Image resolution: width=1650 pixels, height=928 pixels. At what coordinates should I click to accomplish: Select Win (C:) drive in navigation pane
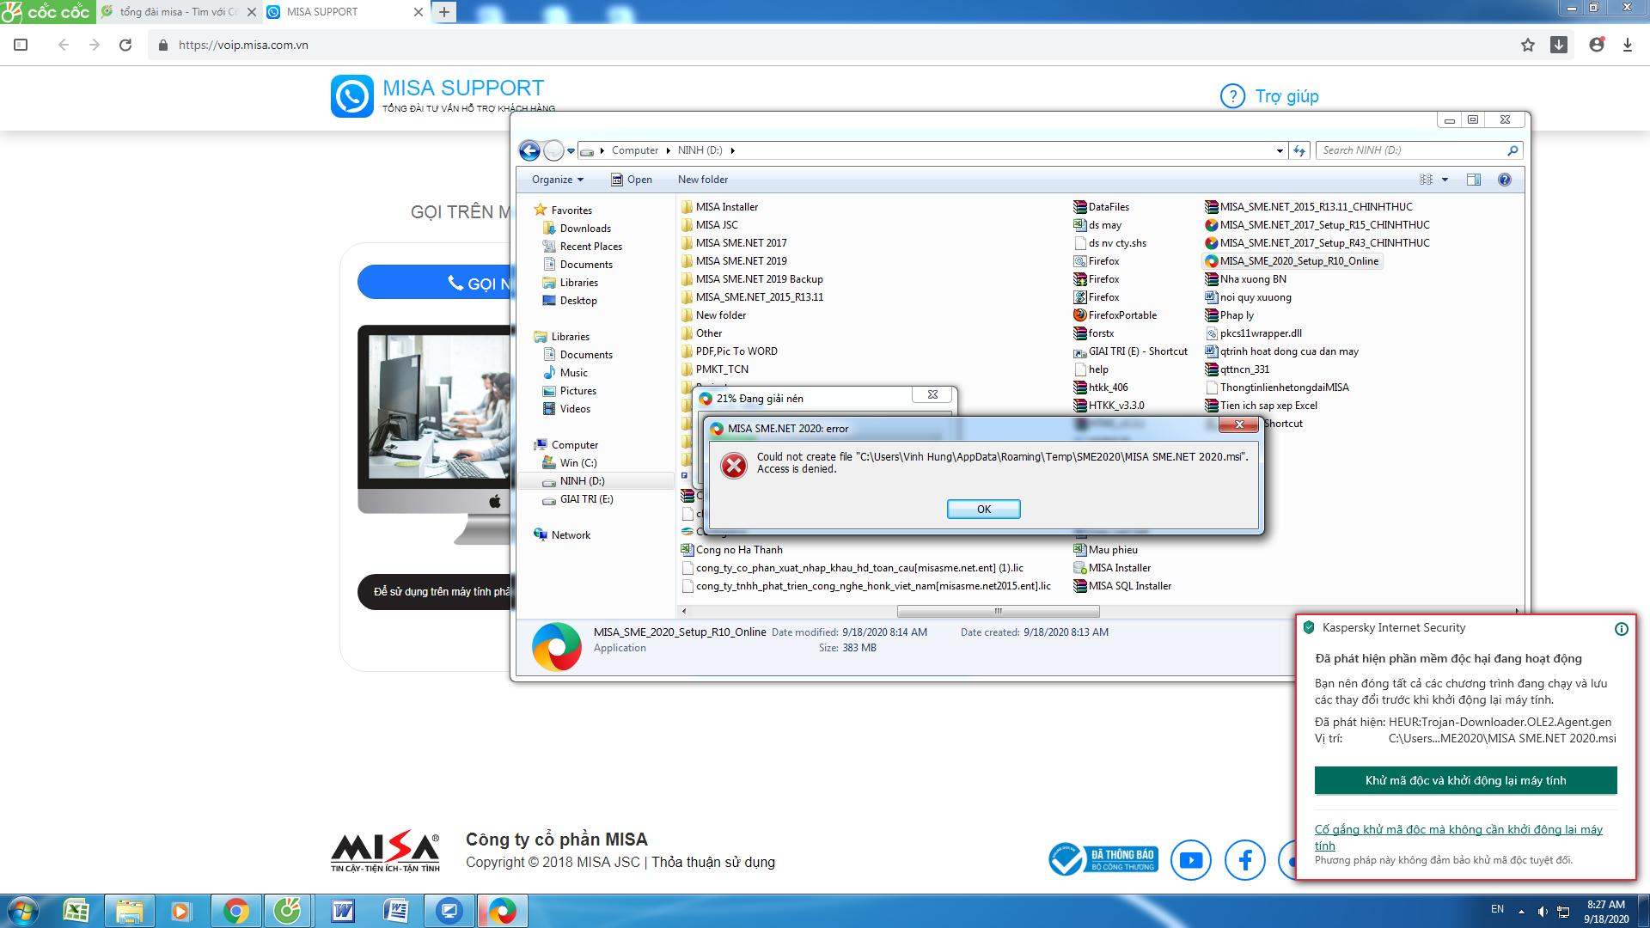pyautogui.click(x=577, y=463)
